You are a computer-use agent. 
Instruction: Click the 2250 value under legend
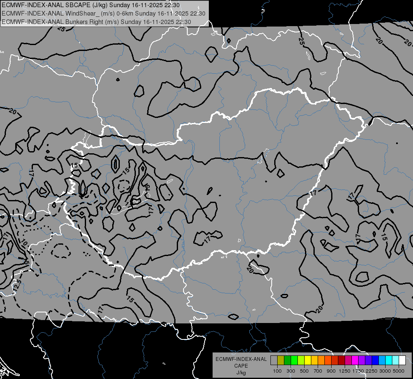372,371
